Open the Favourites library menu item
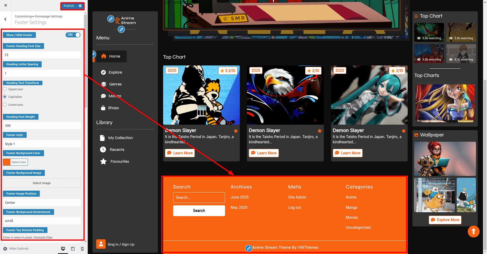The image size is (487, 254). click(x=119, y=161)
